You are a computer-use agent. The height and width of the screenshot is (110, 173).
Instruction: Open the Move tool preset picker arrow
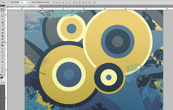click(6, 2)
